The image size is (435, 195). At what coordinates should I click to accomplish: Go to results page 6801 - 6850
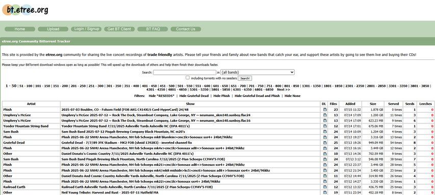(x=264, y=89)
